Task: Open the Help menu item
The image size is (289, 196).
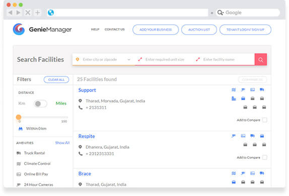Action: (x=95, y=30)
